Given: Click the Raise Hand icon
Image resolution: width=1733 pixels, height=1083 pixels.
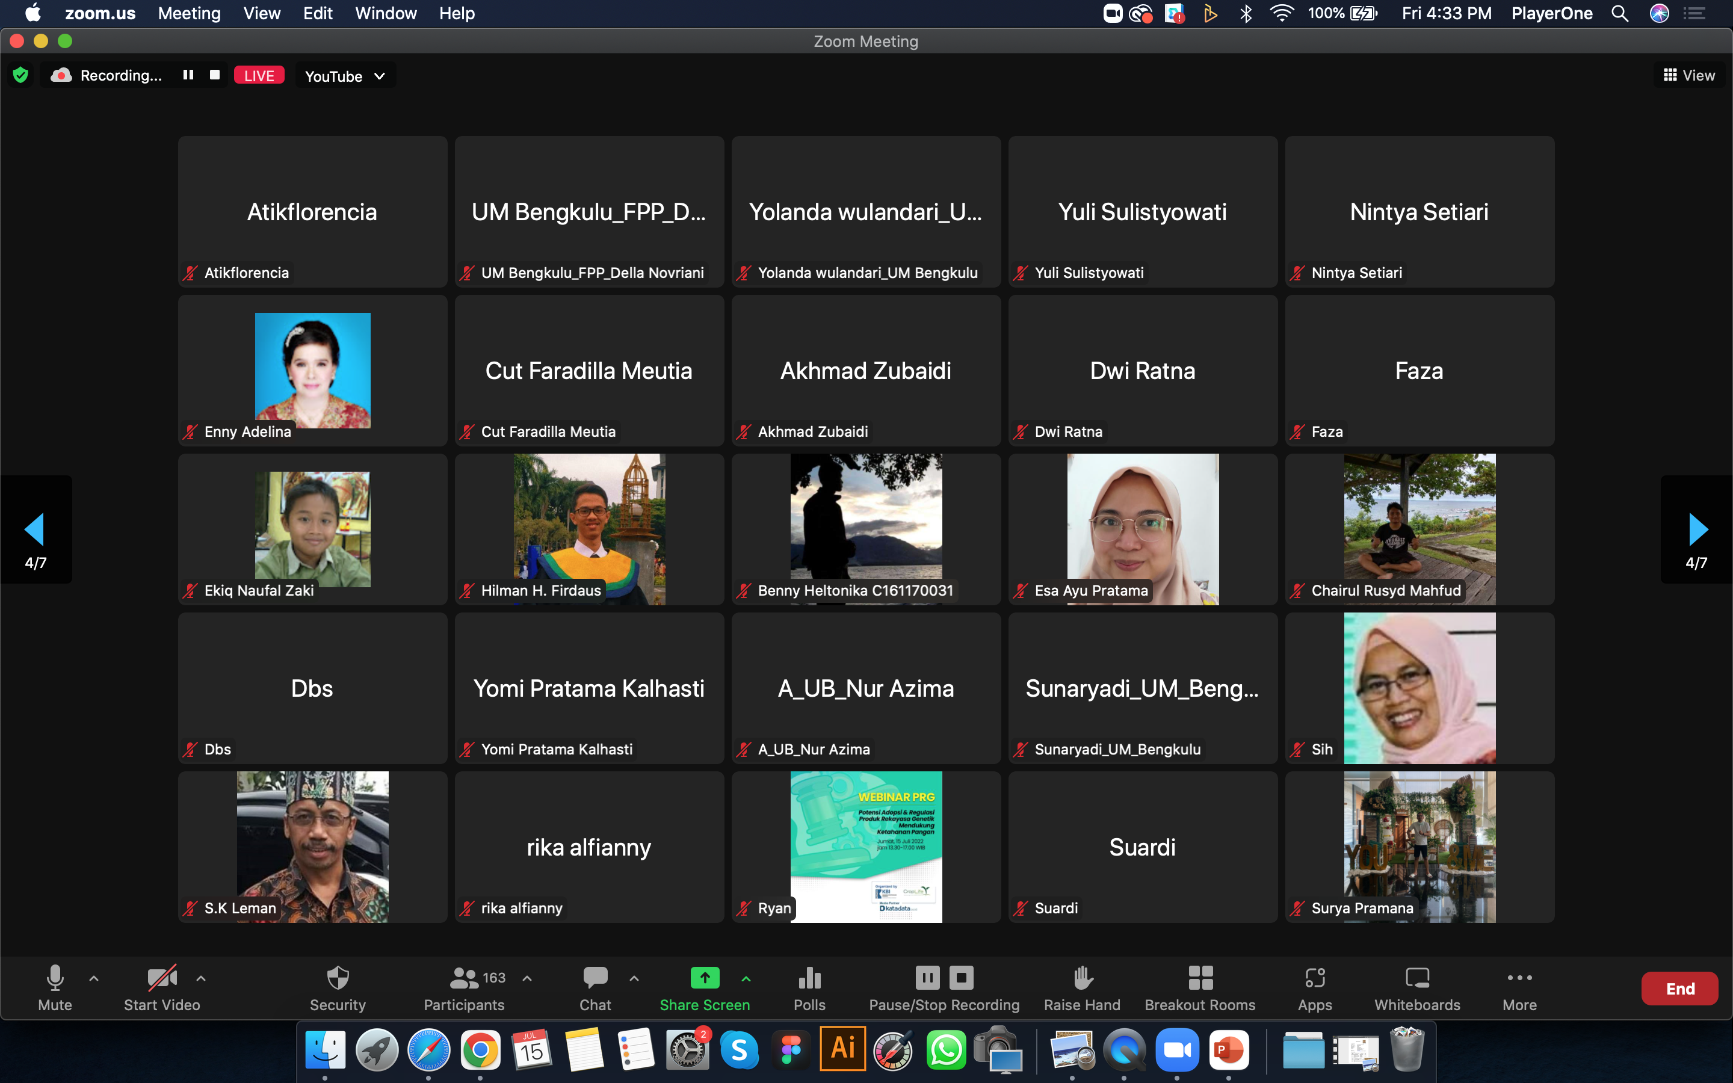Looking at the screenshot, I should [1082, 978].
